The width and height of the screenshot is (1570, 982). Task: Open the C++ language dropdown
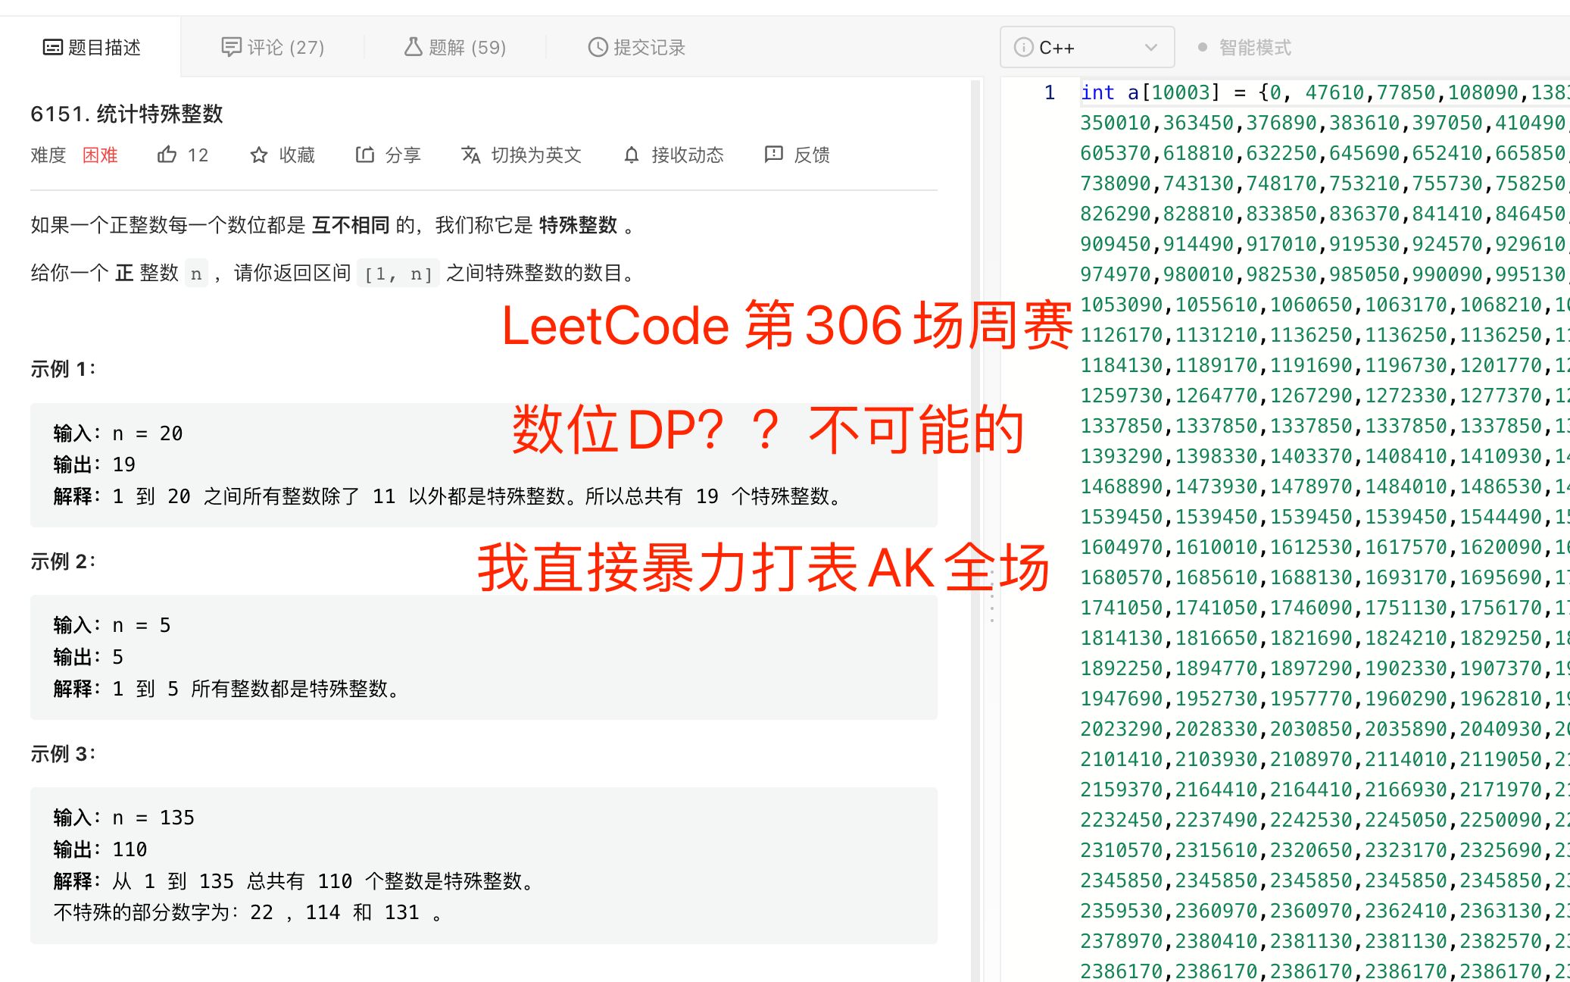point(1087,47)
